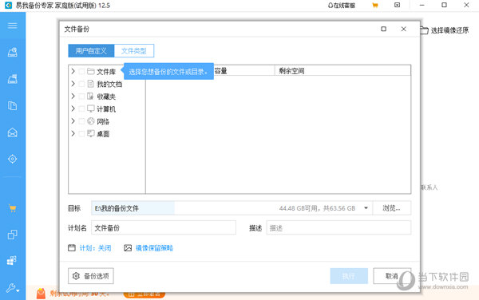Click the 浏览 browse button
Screen dimensions: 479x300
(392, 208)
